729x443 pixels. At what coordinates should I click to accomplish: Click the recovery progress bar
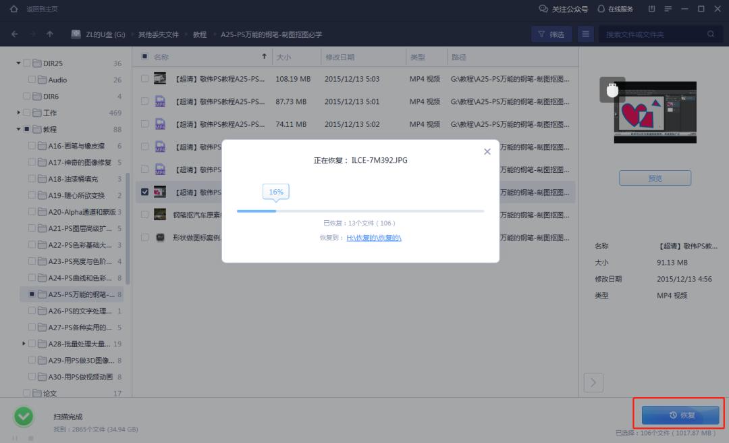point(360,211)
